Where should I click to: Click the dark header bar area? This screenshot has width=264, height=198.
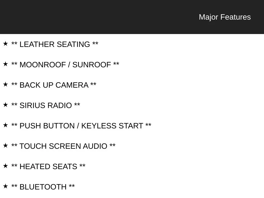click(x=132, y=17)
